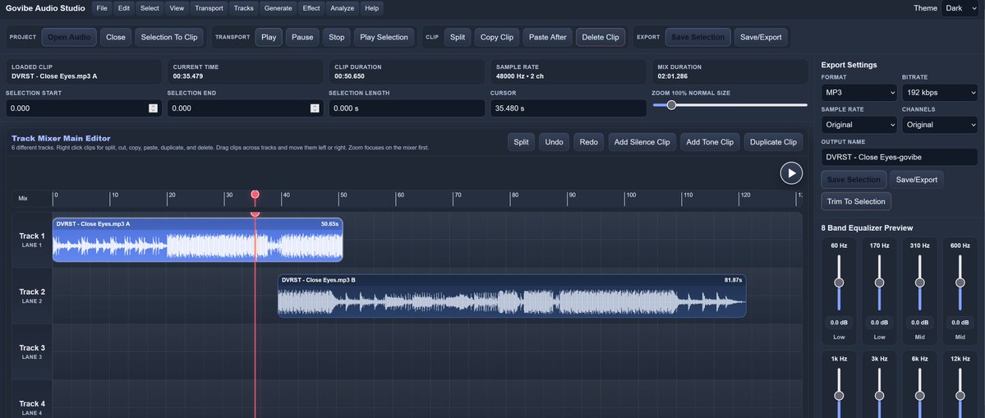The image size is (985, 418).
Task: Click the Duplicate Clip button
Action: click(773, 142)
